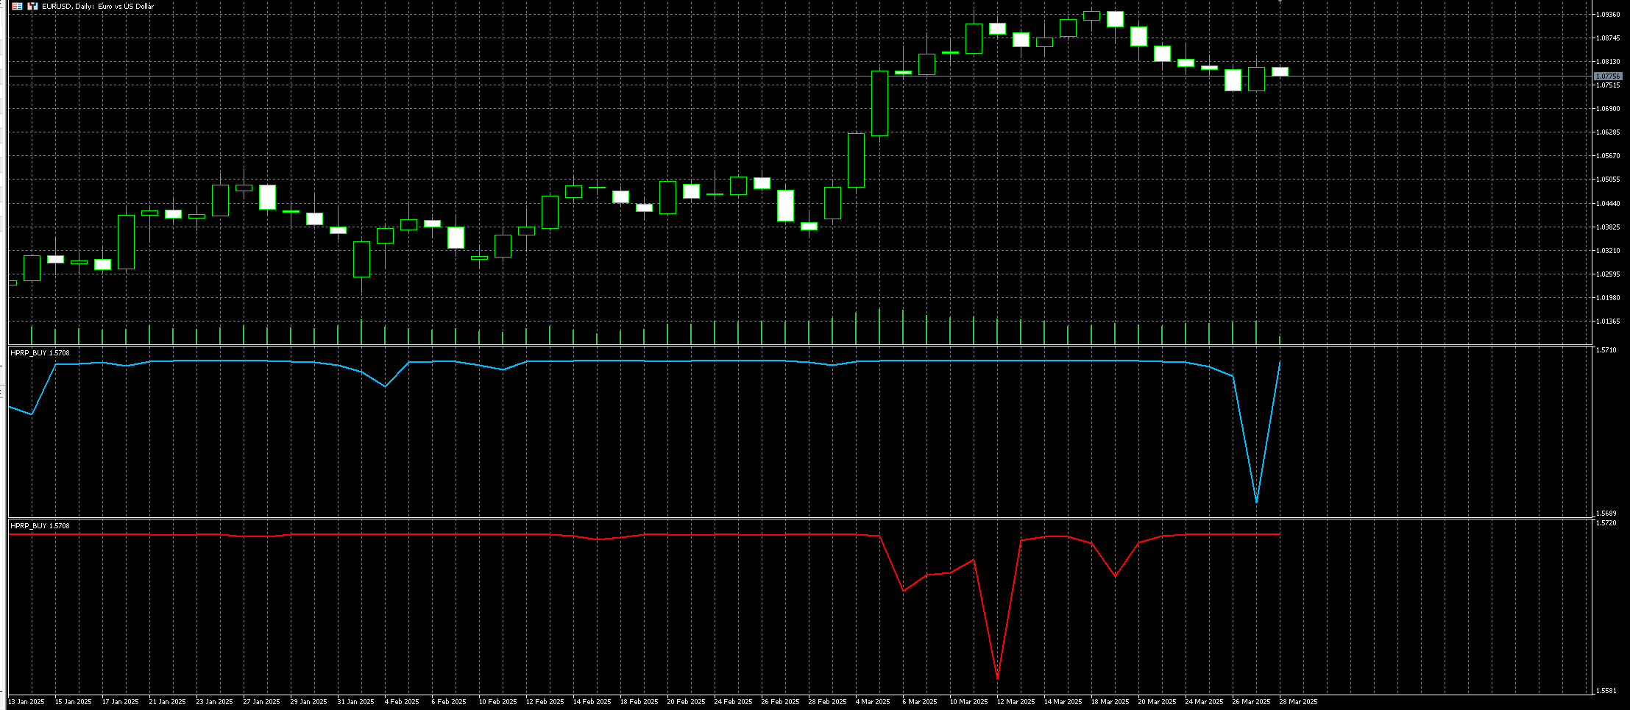Image resolution: width=1630 pixels, height=710 pixels.
Task: Click the 27 Jan 2025 date label
Action: point(262,702)
